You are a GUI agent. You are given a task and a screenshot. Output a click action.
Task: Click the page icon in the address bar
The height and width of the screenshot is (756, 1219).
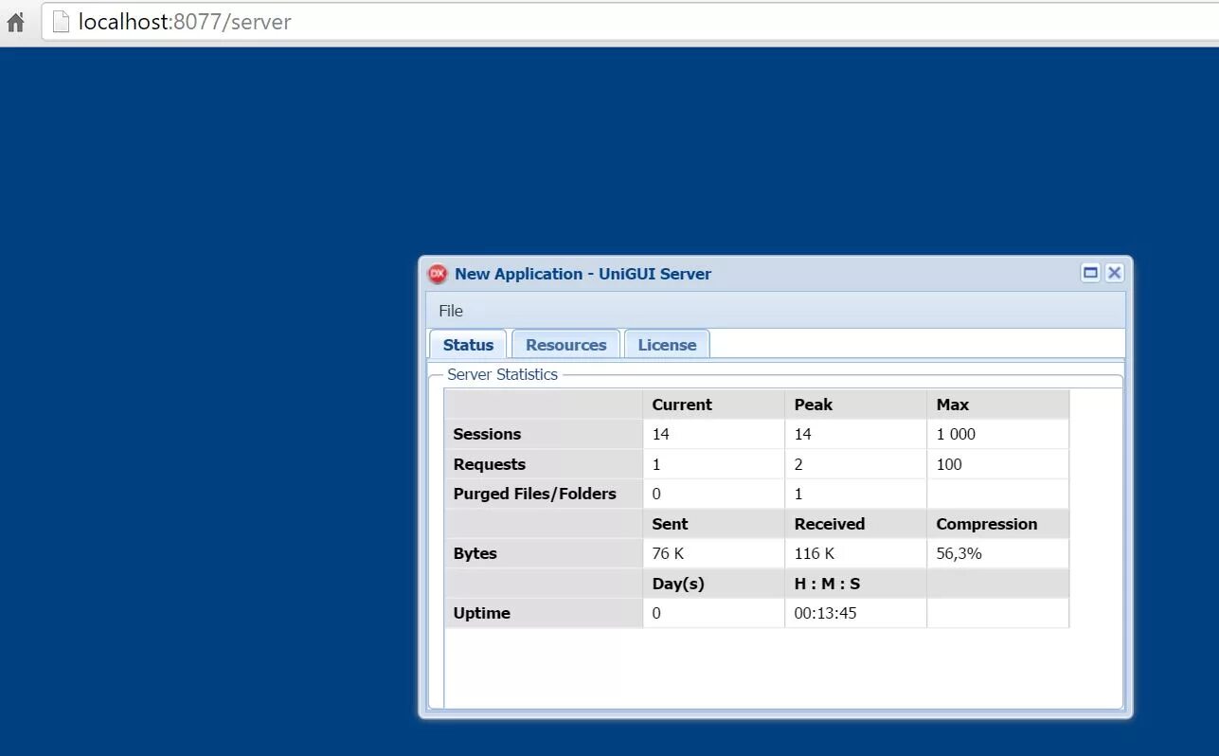pyautogui.click(x=61, y=22)
